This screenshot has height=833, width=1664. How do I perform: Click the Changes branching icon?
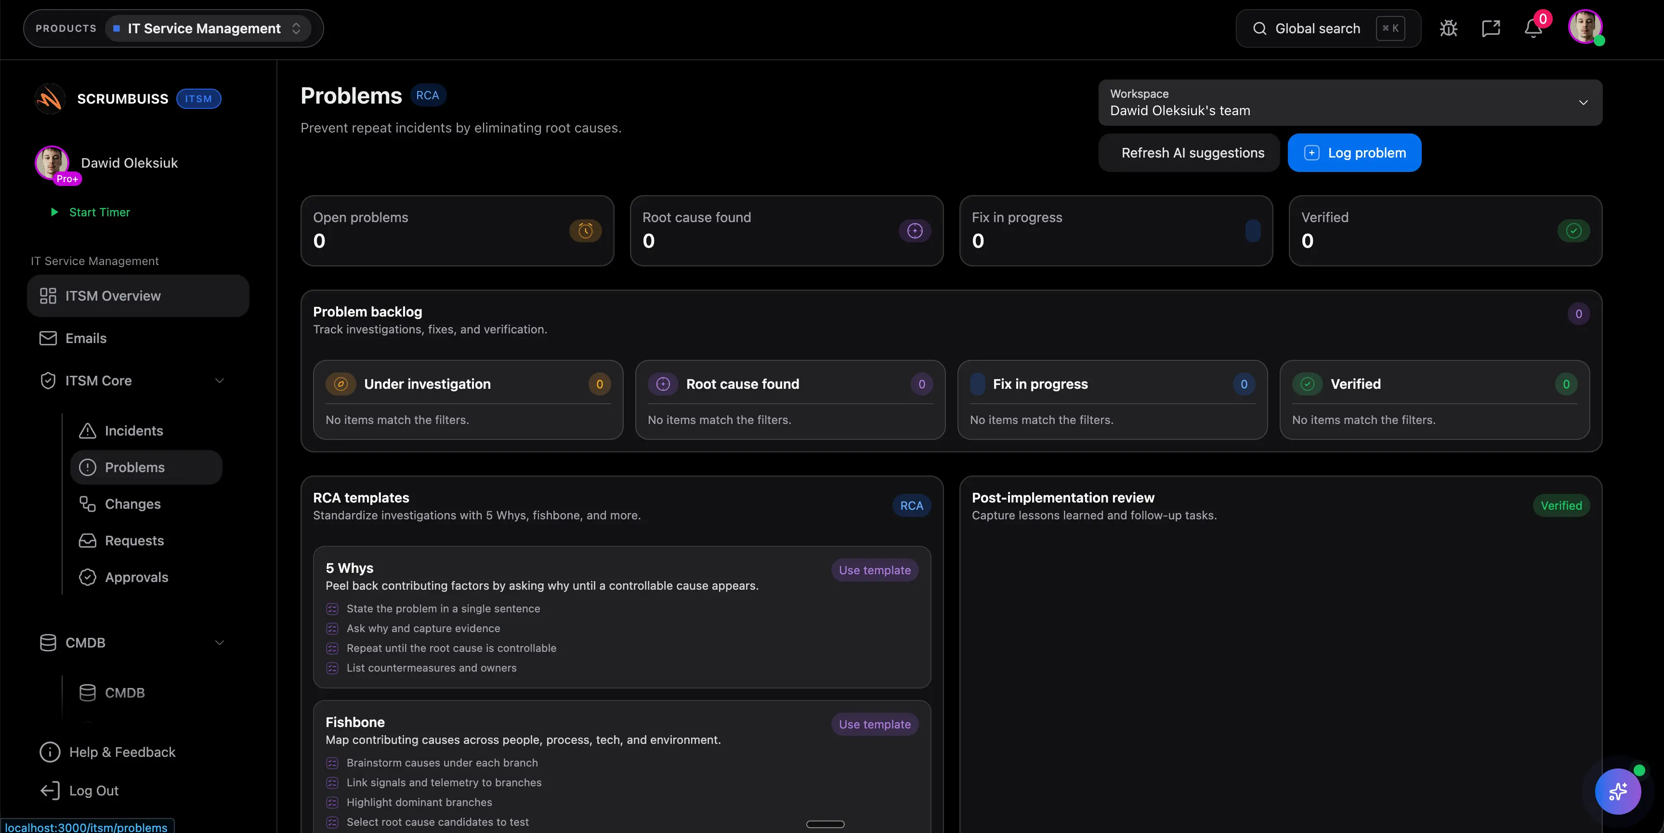click(x=89, y=504)
